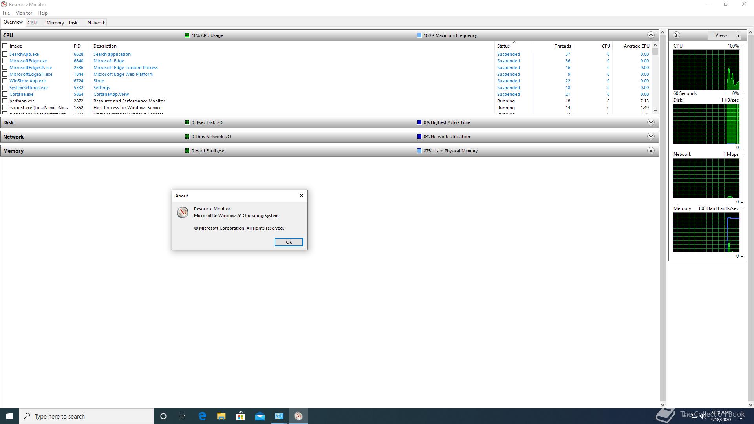Click the blue Network Utilization indicator square
Viewport: 754px width, 424px height.
pos(419,137)
